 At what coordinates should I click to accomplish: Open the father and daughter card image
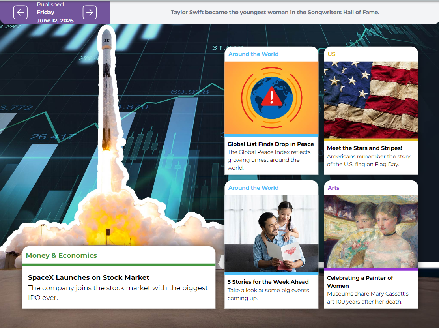click(x=271, y=234)
